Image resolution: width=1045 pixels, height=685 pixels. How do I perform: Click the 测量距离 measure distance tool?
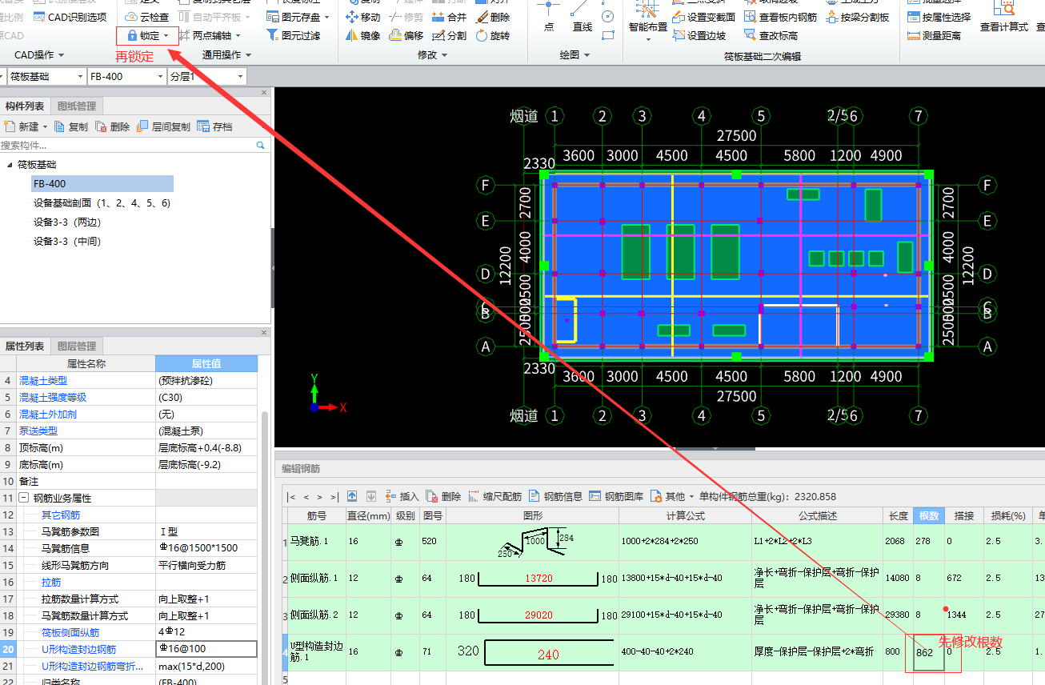(x=935, y=36)
